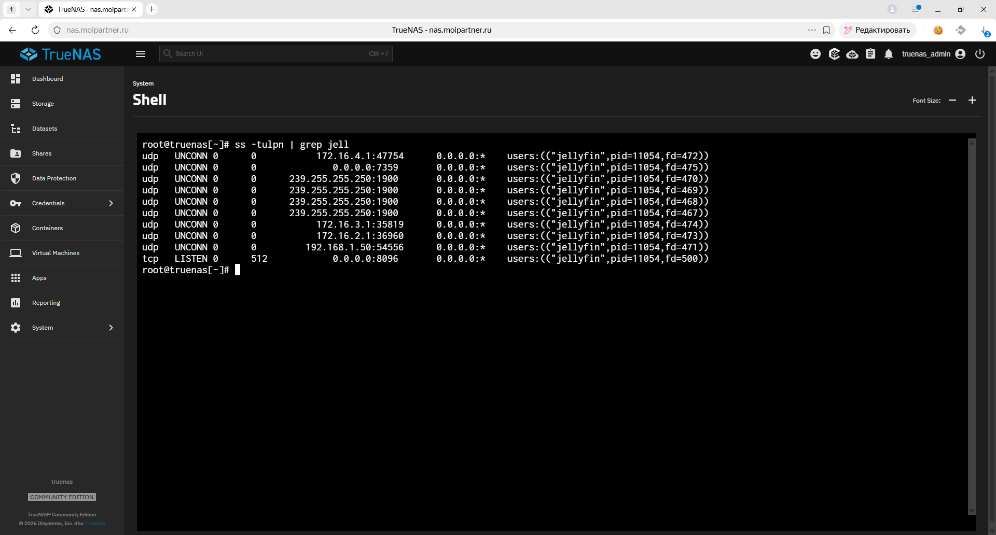The image size is (996, 535).
Task: Open the alerts bell icon
Action: pos(889,54)
